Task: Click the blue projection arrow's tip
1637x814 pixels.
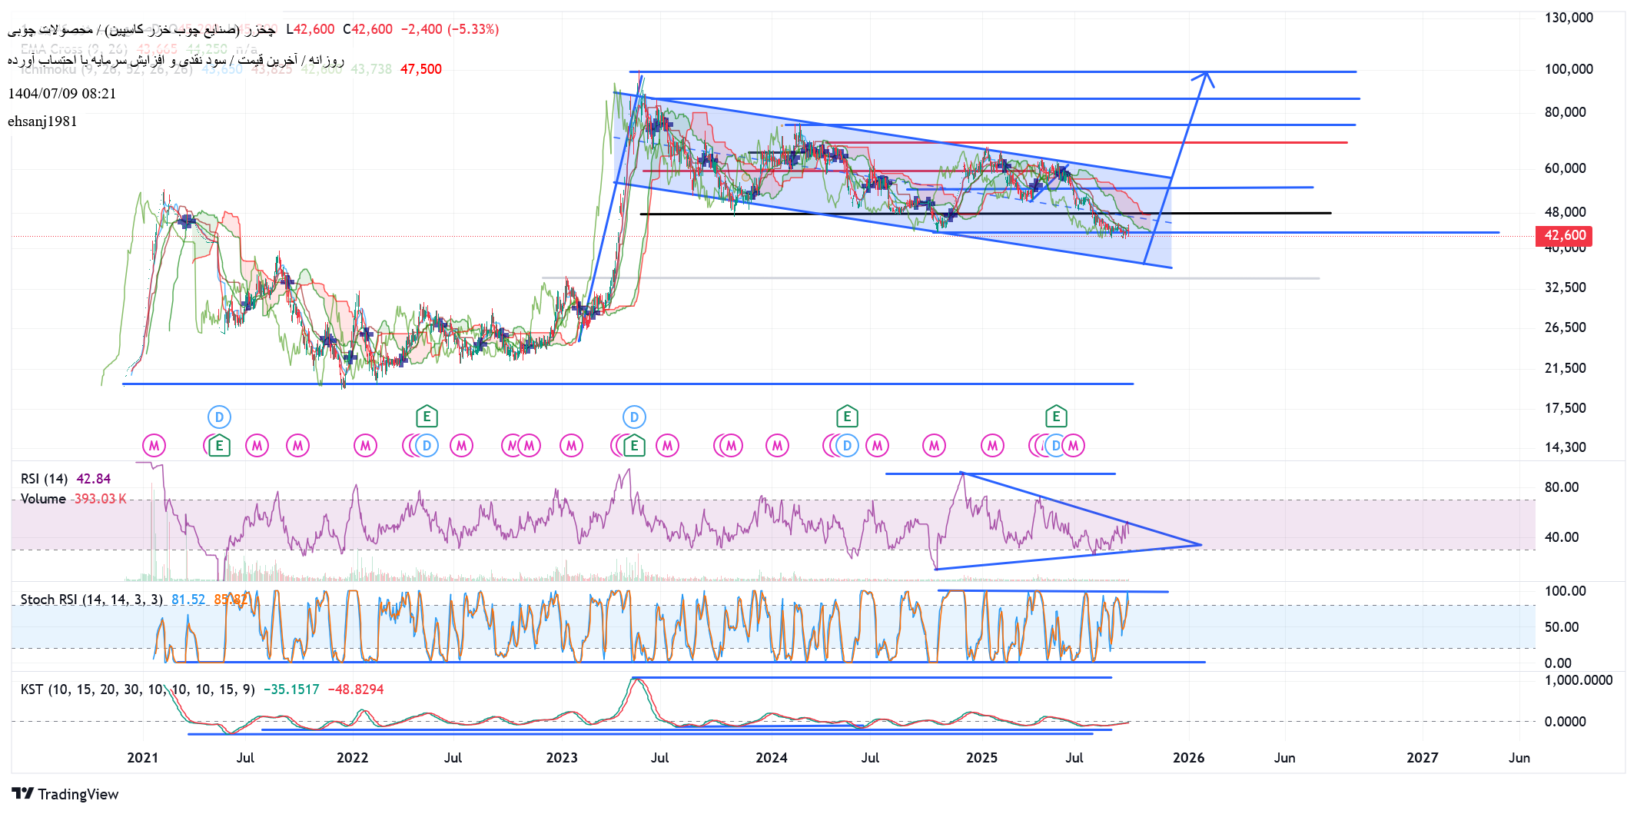Action: click(1207, 73)
